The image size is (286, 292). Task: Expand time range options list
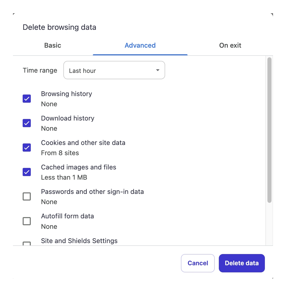click(x=114, y=70)
